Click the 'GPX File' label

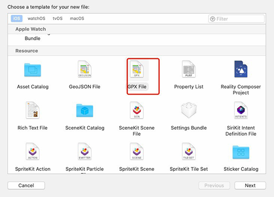tap(137, 87)
